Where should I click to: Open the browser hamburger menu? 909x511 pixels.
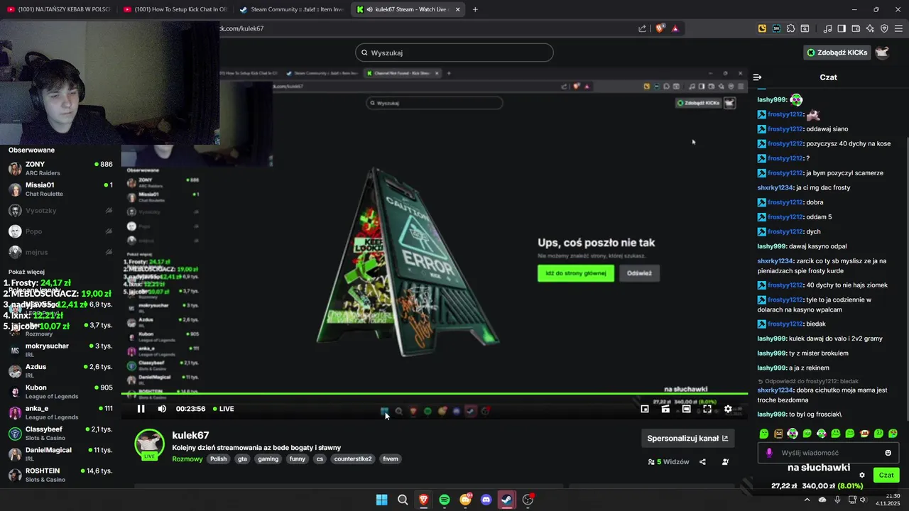[898, 28]
